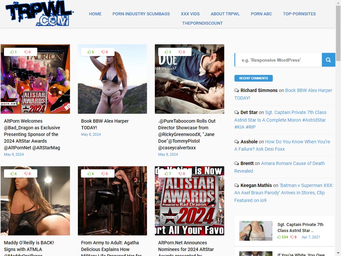341x256 pixels.
Task: Open AltStar Awards nominees voting thumbnail
Action: pos(189,201)
